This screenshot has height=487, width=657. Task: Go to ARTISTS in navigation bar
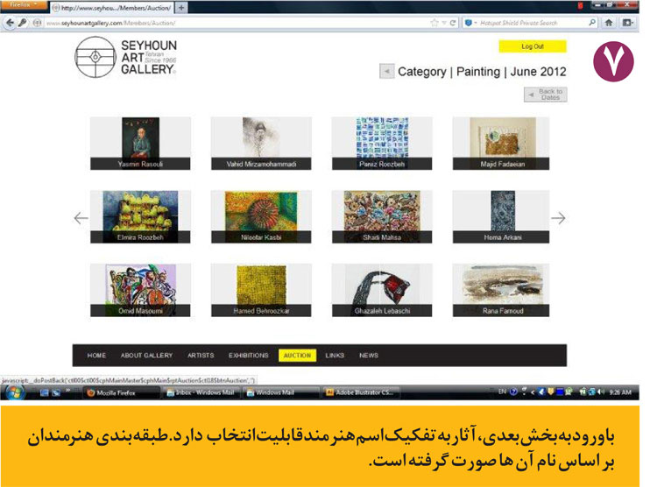pos(201,356)
